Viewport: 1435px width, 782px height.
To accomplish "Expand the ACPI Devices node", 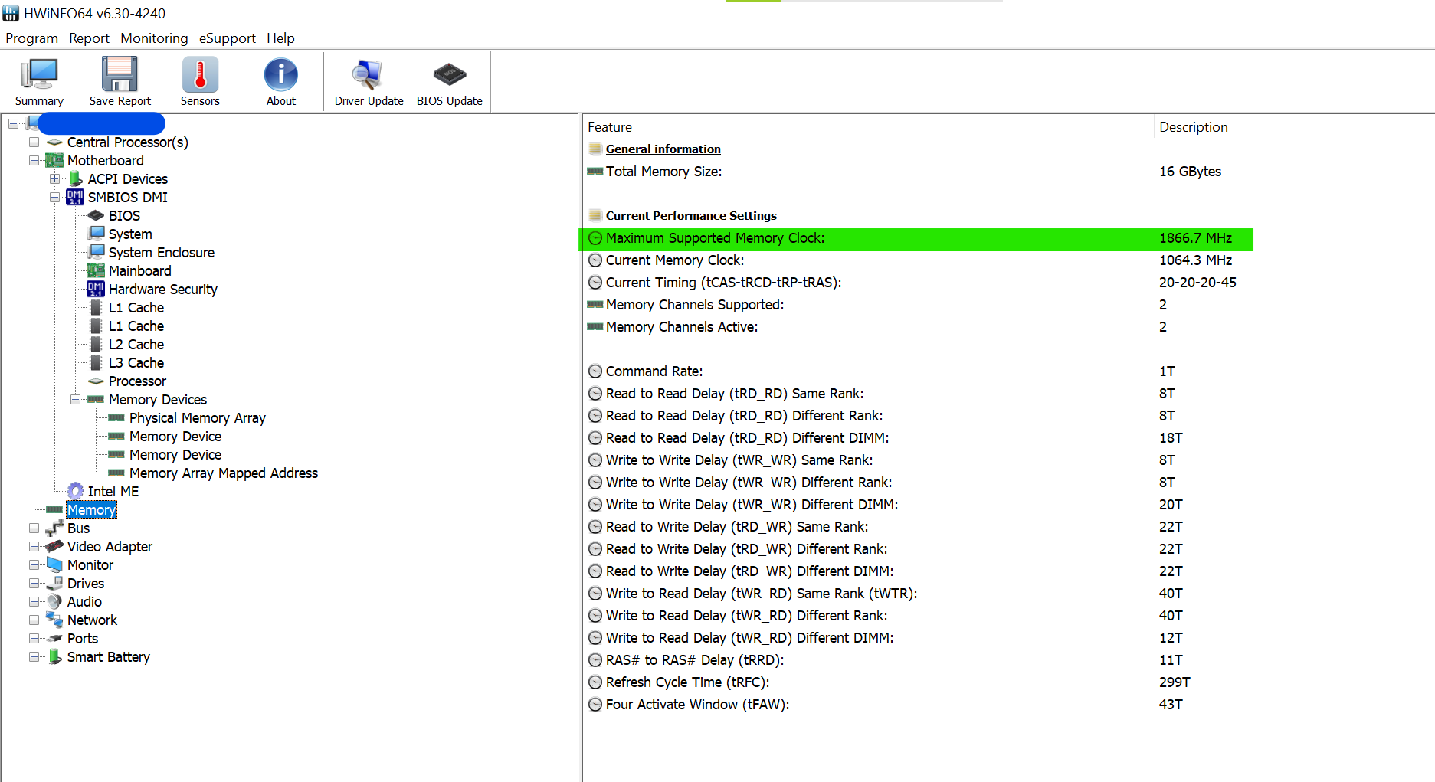I will tap(54, 178).
